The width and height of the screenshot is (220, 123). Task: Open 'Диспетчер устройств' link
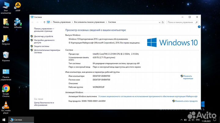pos(43,36)
